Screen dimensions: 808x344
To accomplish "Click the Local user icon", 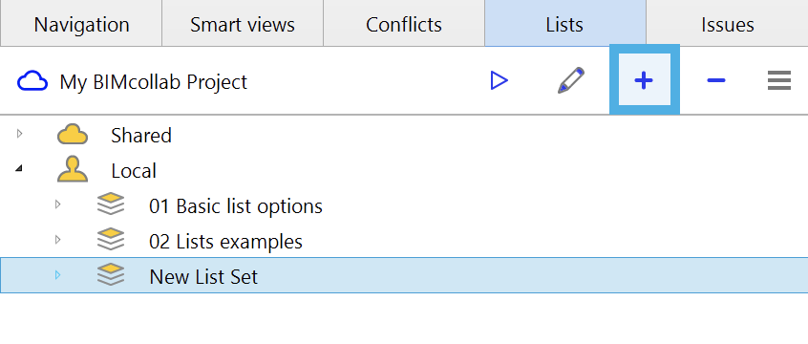I will click(x=73, y=170).
